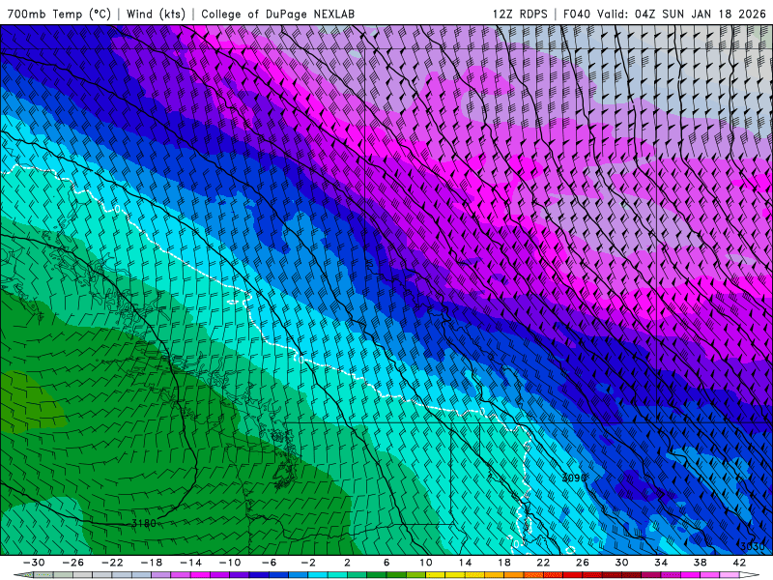Click the "700mb Temp (°C)" title text
Viewport: 773px width, 580px height.
coord(59,14)
